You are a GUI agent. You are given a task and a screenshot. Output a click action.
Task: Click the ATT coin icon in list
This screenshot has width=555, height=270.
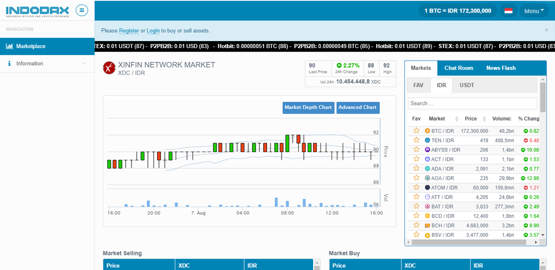[x=427, y=197]
